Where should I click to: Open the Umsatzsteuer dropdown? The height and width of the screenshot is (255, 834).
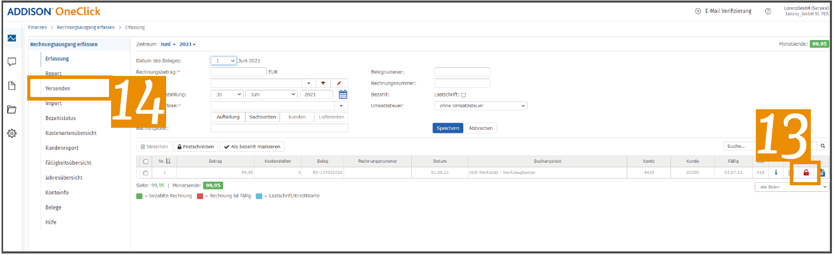point(481,106)
